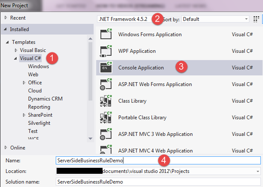Collapse the Visual C# node arrow
This screenshot has width=263, height=187.
click(15, 58)
